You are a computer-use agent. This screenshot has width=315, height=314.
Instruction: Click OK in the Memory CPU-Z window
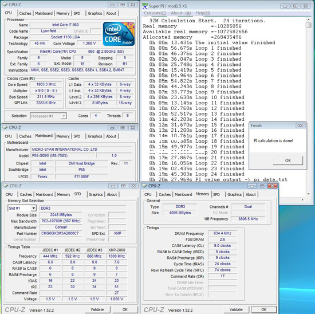264,310
